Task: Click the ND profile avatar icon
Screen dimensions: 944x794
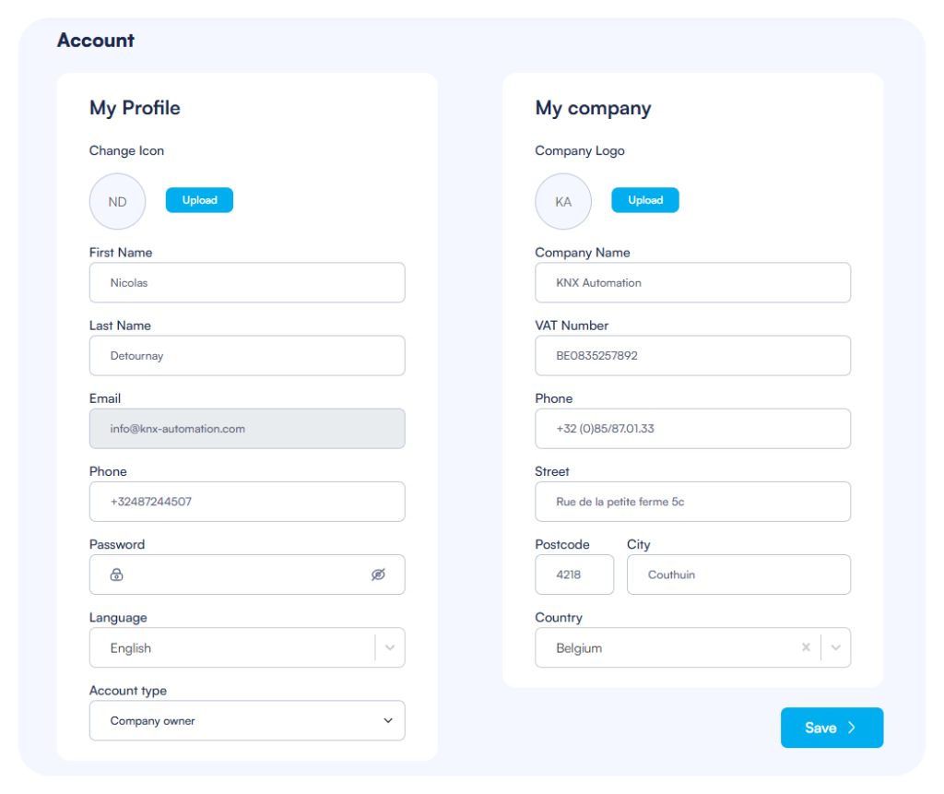Action: click(x=117, y=201)
